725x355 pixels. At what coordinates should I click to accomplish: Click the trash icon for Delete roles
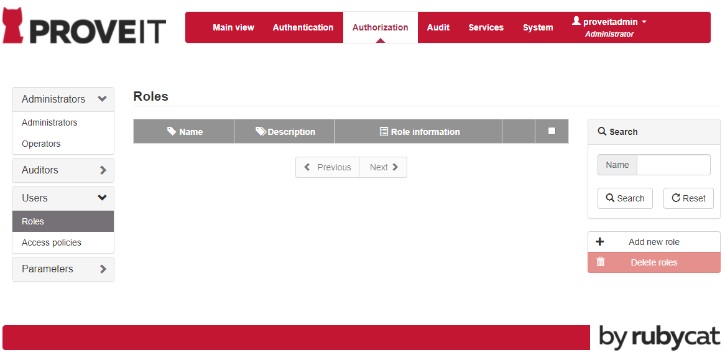coord(600,262)
